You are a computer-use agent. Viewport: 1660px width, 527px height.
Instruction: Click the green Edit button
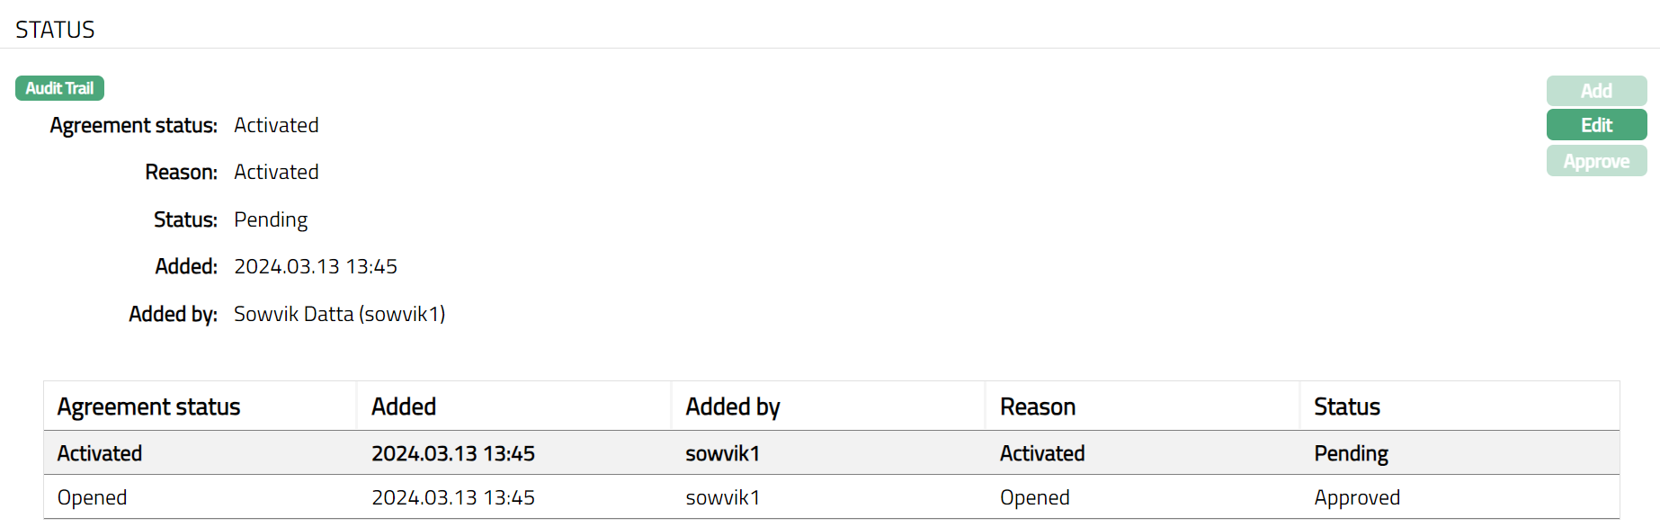pyautogui.click(x=1596, y=125)
